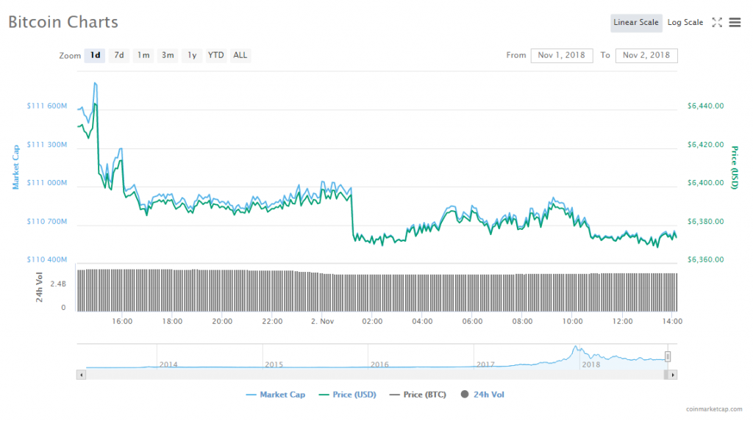
Task: Click the navigator range handle
Action: (668, 356)
